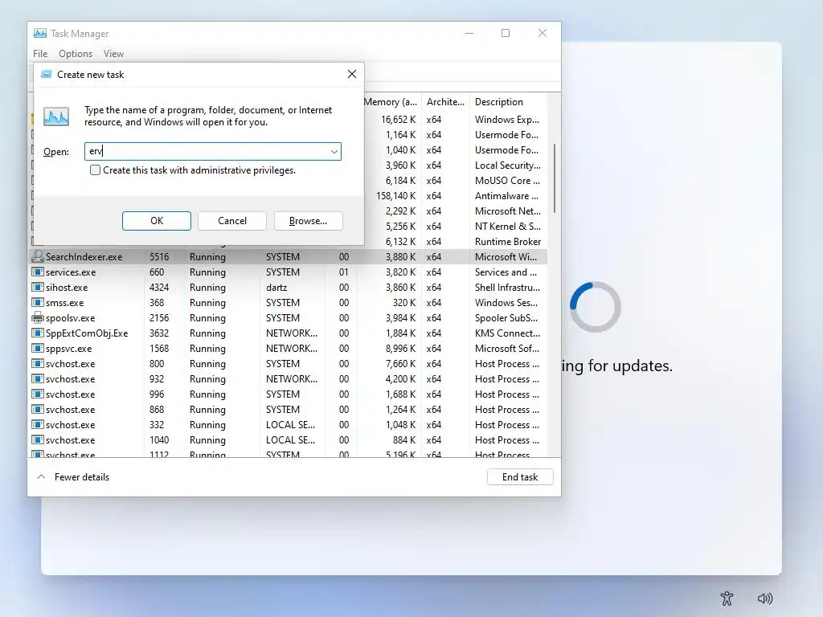823x617 pixels.
Task: Click user name dartz cell
Action: pos(276,287)
